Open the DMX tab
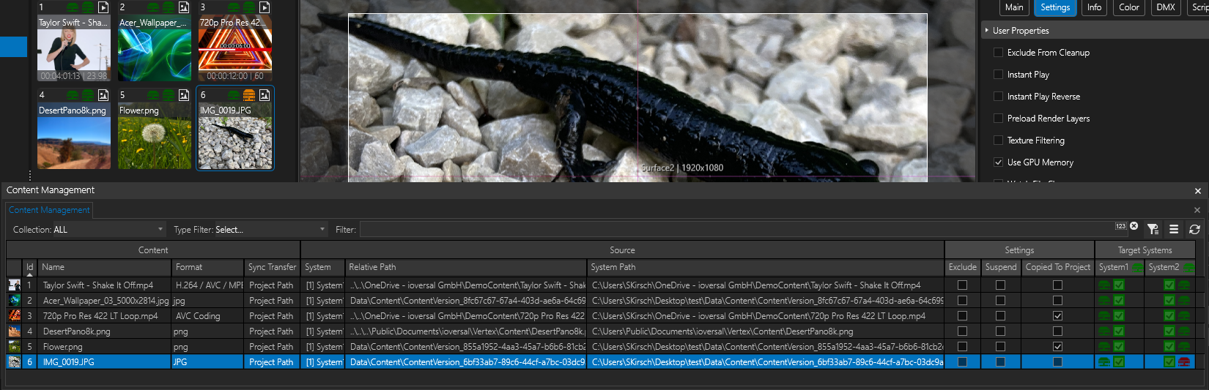Viewport: 1209px width, 390px height. click(x=1165, y=7)
